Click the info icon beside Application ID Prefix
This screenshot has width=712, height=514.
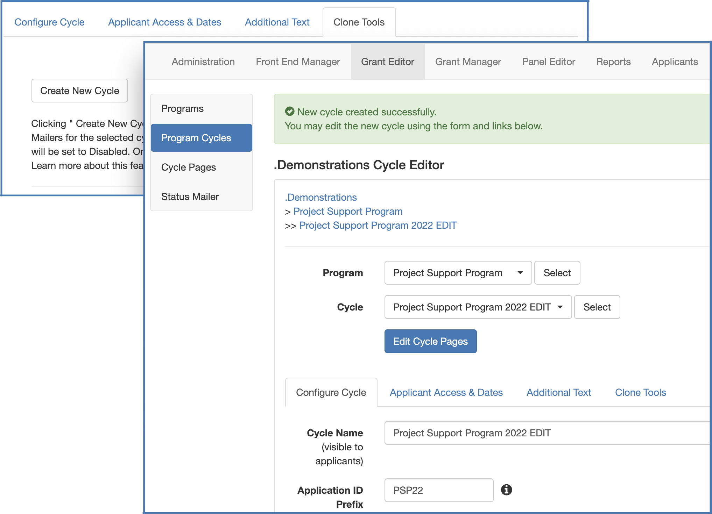pyautogui.click(x=506, y=490)
